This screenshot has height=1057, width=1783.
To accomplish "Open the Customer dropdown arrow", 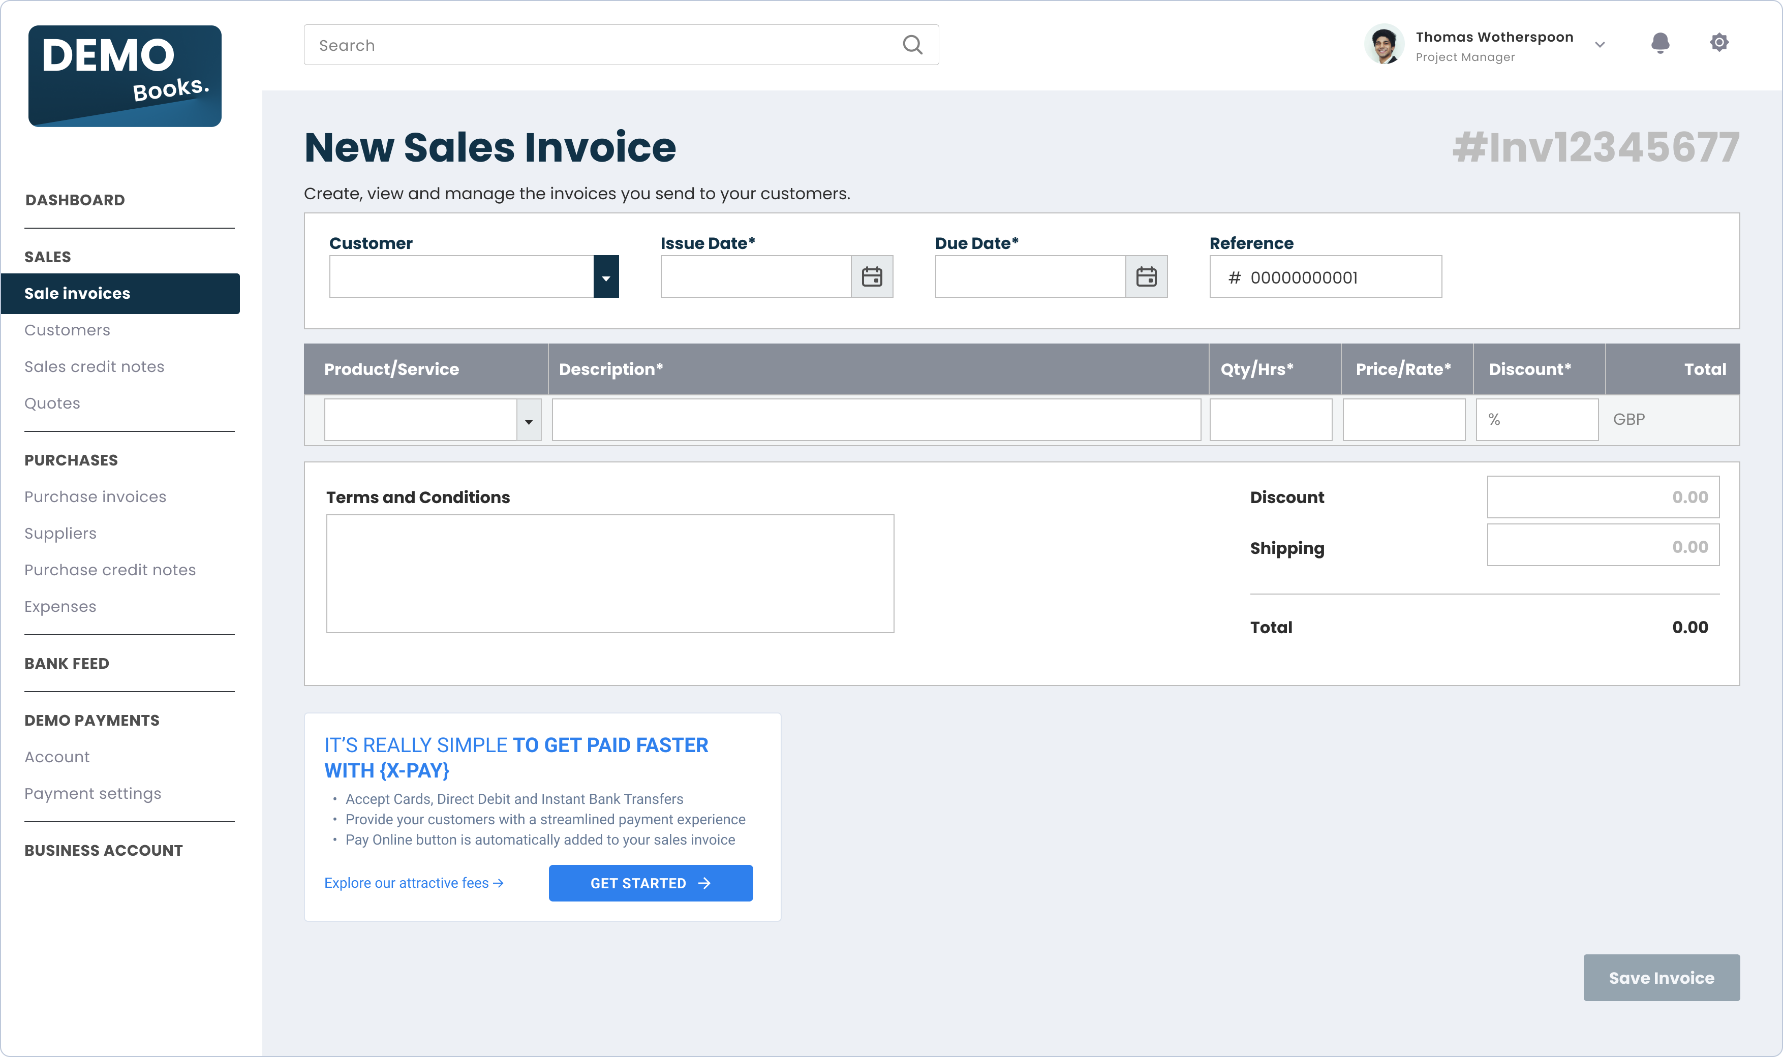I will (x=606, y=276).
